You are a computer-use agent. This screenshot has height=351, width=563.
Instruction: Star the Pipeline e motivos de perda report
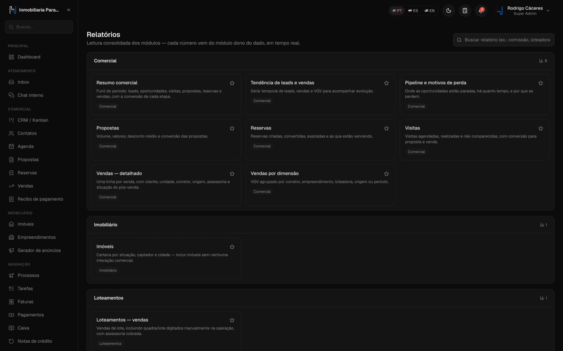(x=540, y=83)
